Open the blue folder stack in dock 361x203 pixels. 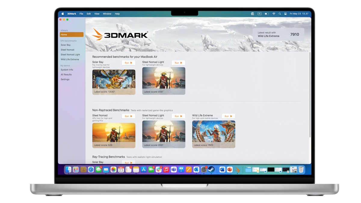point(248,170)
